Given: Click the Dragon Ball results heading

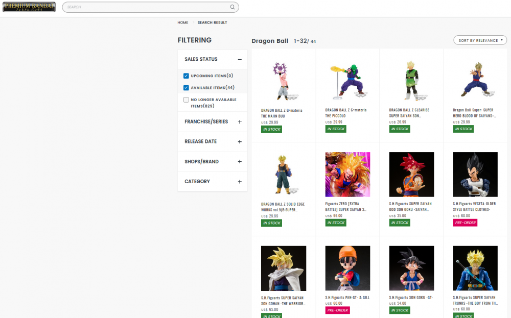Looking at the screenshot, I should 270,41.
